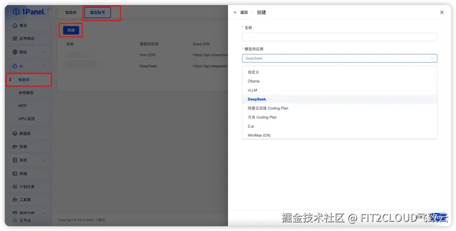Screen dimensions: 456x231
Task: Click the 名称 column header
Action: click(70, 44)
